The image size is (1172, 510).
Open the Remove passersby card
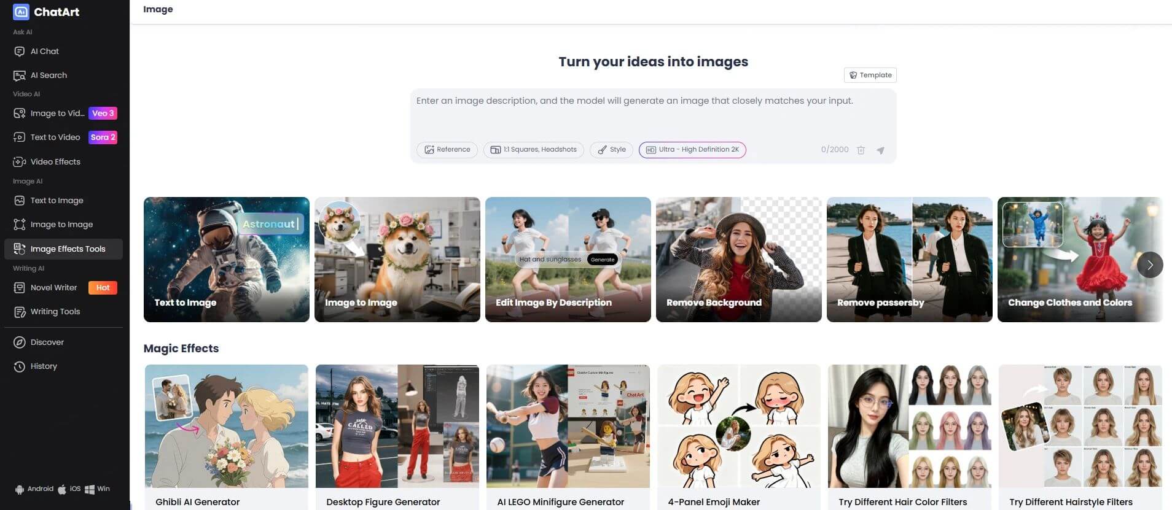point(910,260)
